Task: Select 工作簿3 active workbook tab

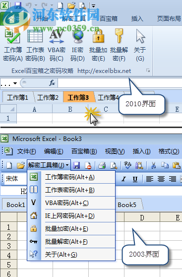Action: (78, 97)
